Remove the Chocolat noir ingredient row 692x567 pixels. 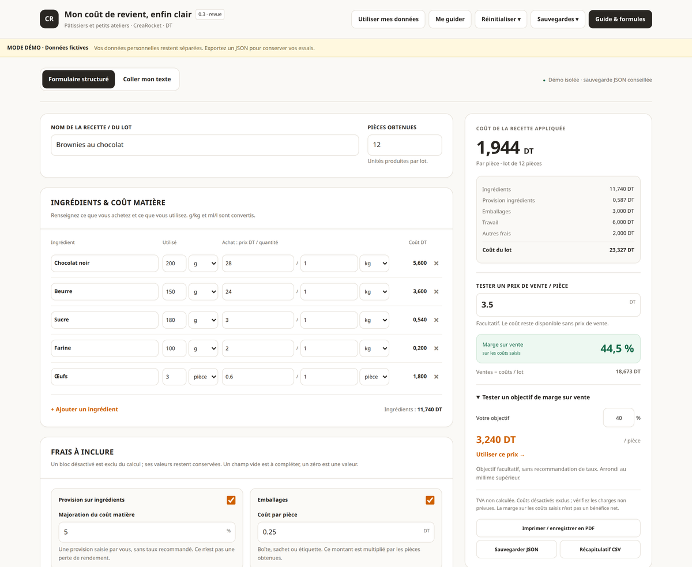[436, 263]
